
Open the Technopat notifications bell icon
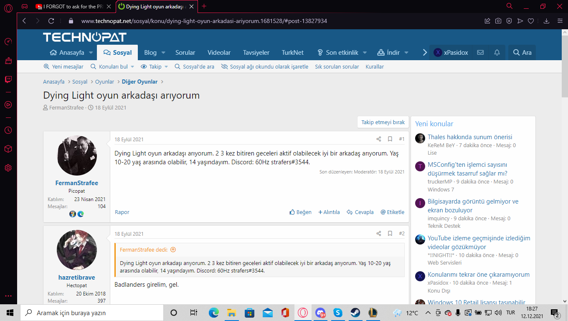497,53
